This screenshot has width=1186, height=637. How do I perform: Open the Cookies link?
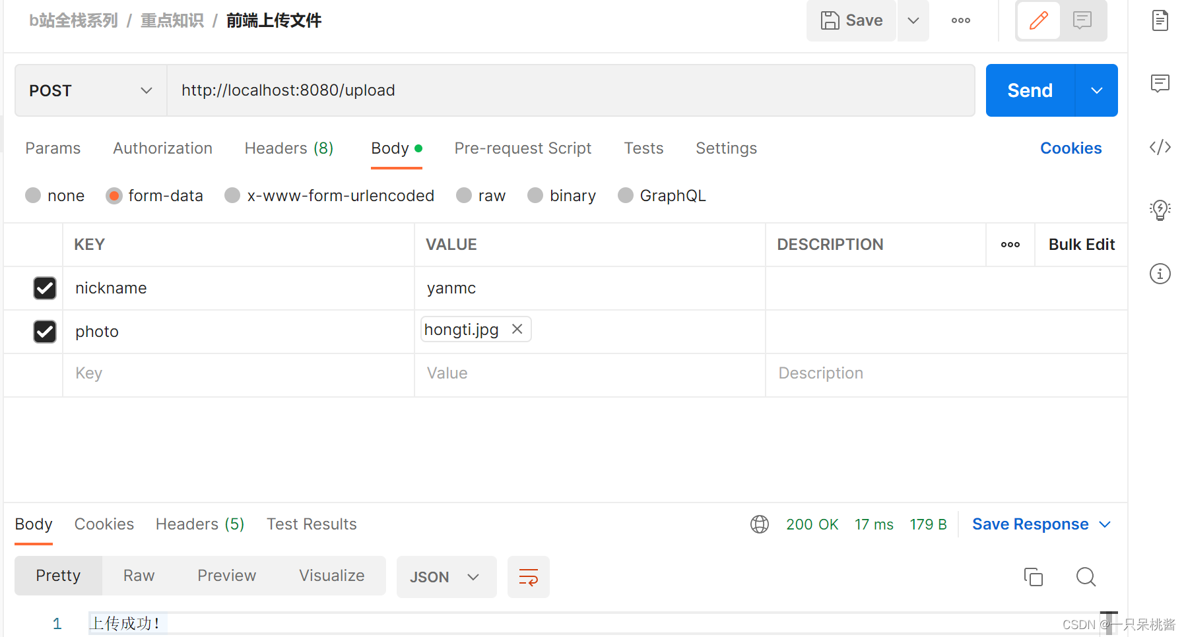coord(1071,148)
